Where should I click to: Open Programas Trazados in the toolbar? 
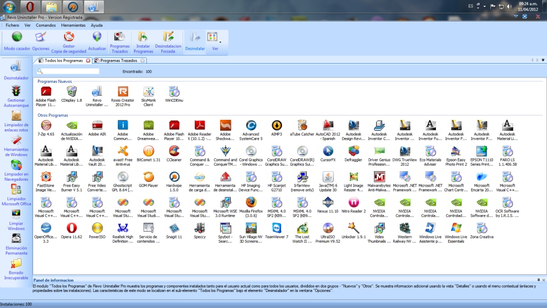120,42
